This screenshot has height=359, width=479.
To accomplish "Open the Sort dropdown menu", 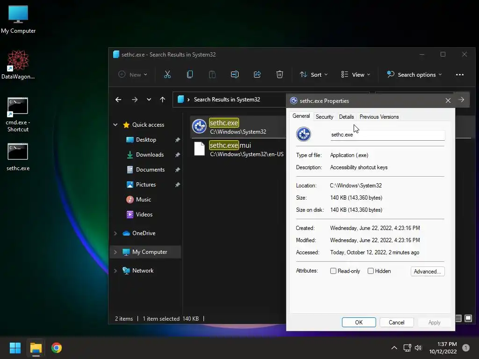I will tap(314, 74).
